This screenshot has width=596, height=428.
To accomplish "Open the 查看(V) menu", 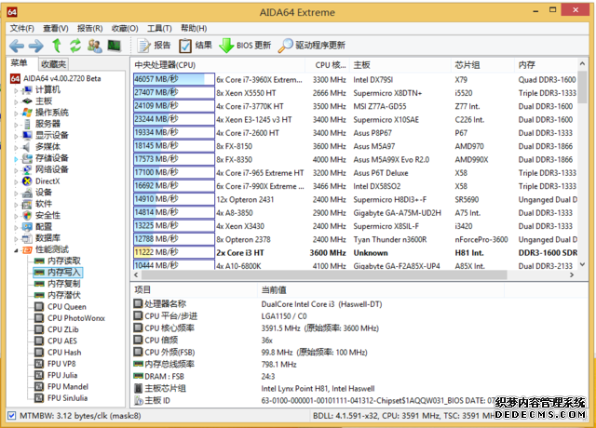I will (x=56, y=29).
